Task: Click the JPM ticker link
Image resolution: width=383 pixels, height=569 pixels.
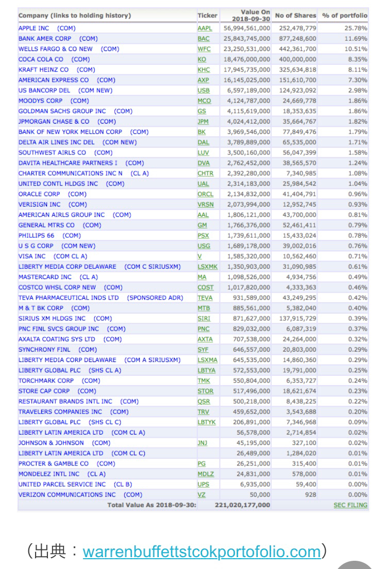Action: point(203,122)
